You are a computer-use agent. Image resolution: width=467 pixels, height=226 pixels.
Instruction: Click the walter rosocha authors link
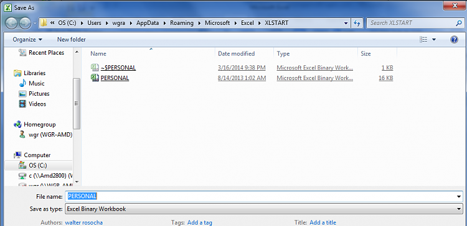pyautogui.click(x=84, y=222)
